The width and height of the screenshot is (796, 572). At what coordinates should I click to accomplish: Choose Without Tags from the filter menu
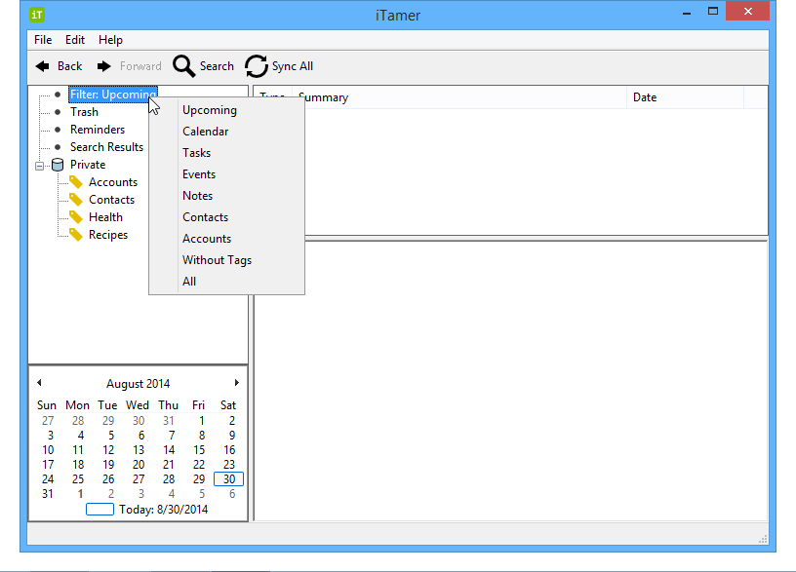[x=227, y=260]
